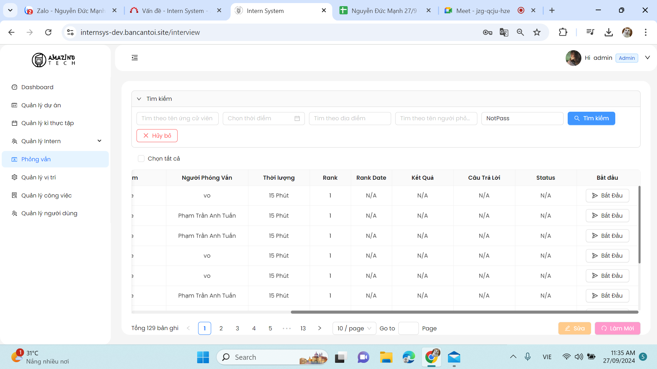This screenshot has height=369, width=657.
Task: Click the admin avatar picture
Action: (x=573, y=58)
